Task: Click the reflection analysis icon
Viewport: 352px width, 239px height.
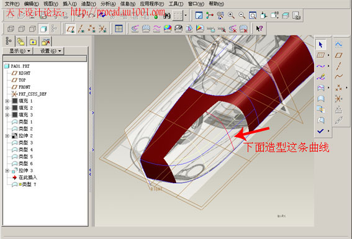Action: pos(178,29)
